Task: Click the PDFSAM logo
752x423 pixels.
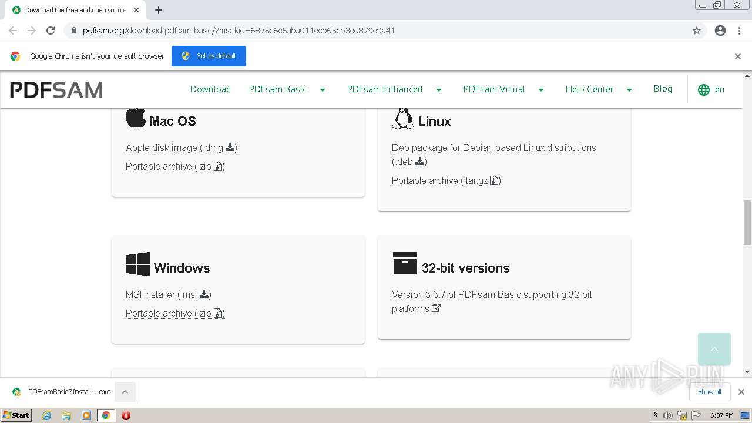Action: (x=56, y=90)
